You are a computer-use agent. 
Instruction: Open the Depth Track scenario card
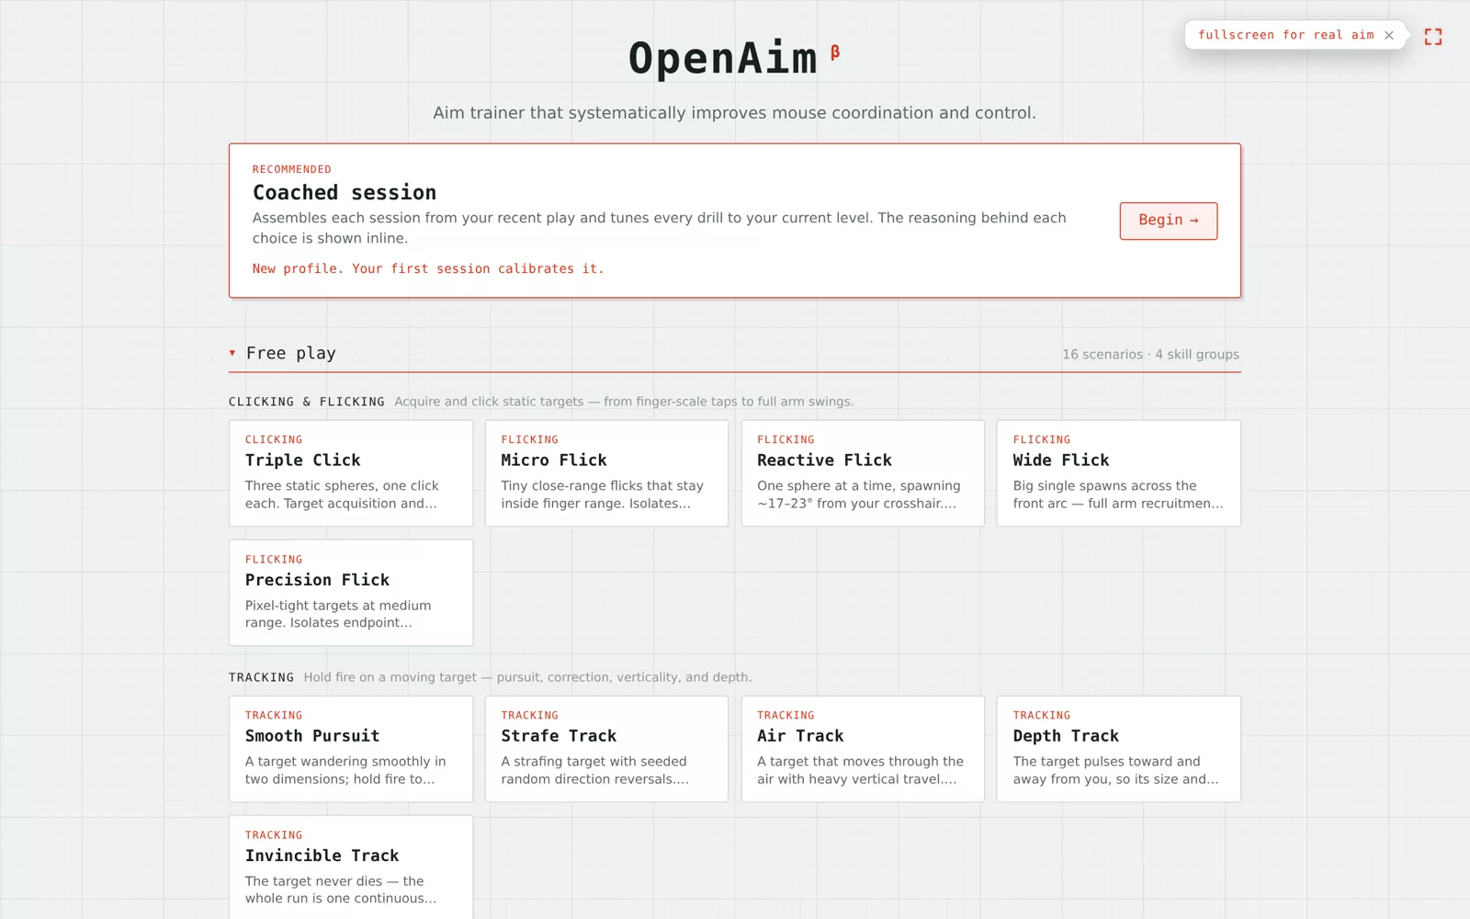click(1118, 749)
